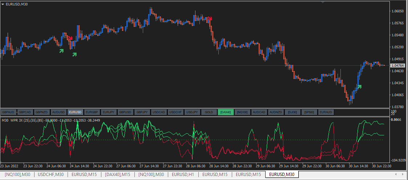Click time axis label 30 Jun 22:30
The image size is (408, 180).
tap(381, 166)
